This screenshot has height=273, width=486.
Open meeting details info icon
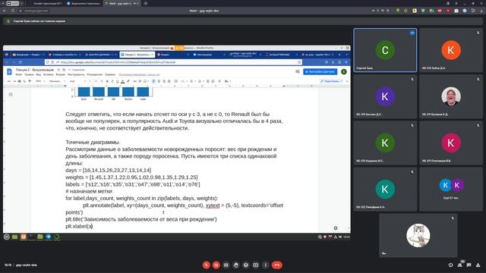tap(450, 265)
